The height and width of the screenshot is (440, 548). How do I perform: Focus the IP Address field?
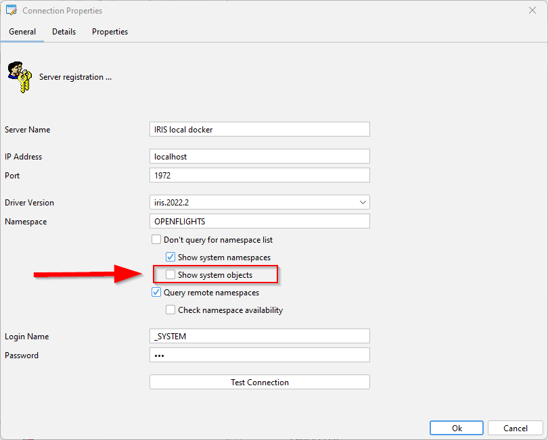[259, 156]
